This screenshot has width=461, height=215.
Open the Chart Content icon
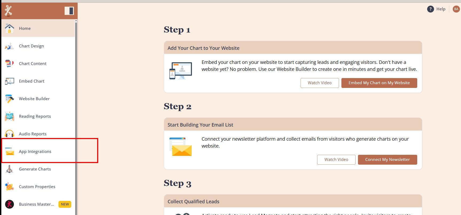tap(9, 64)
